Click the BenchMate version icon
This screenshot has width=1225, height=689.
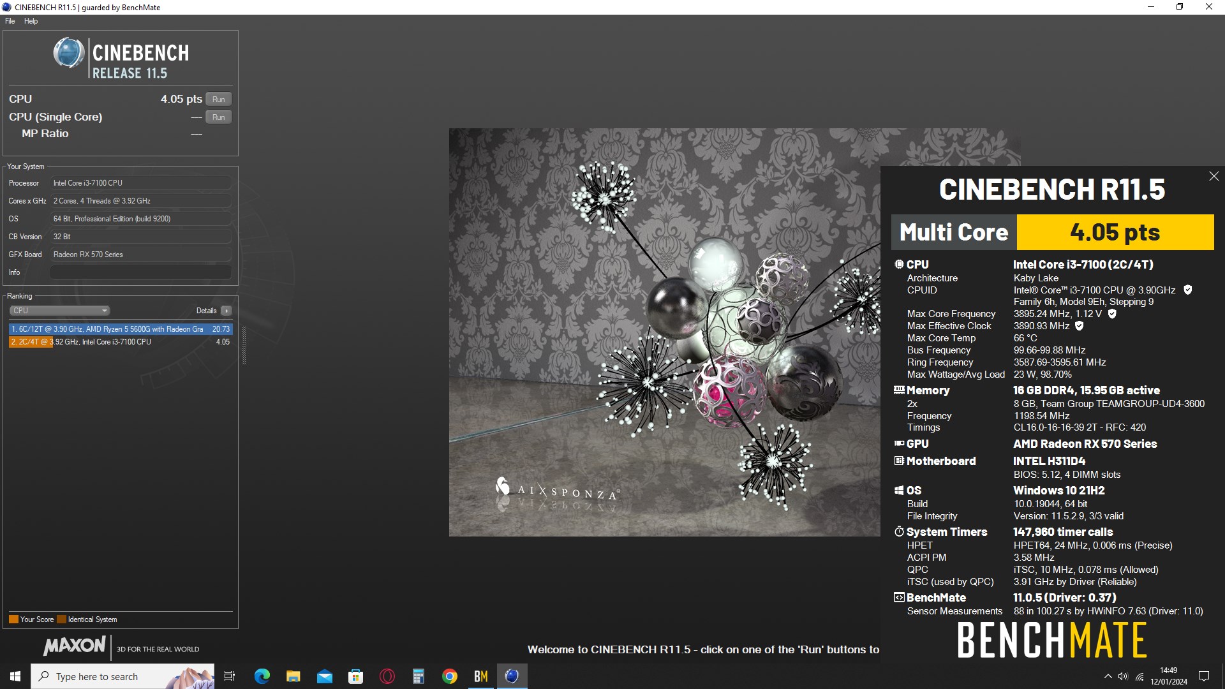point(899,598)
